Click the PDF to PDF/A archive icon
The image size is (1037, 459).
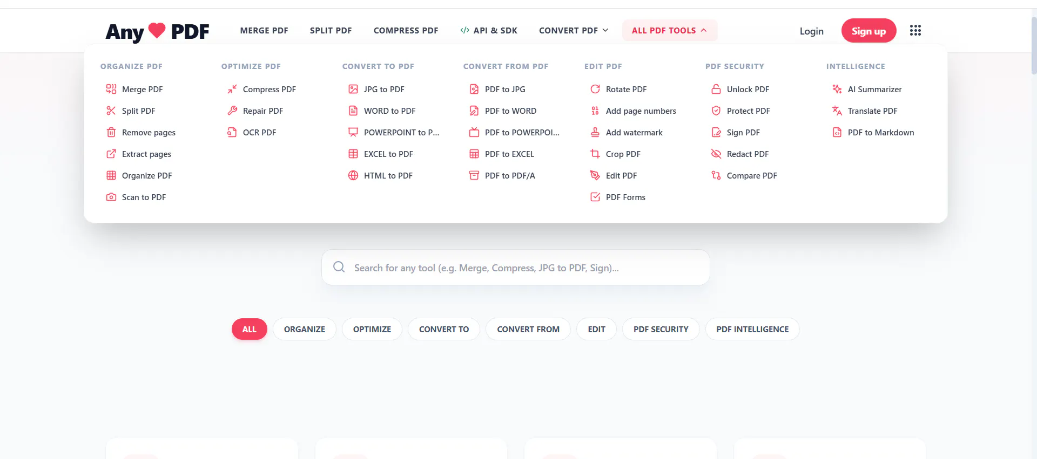coord(474,175)
